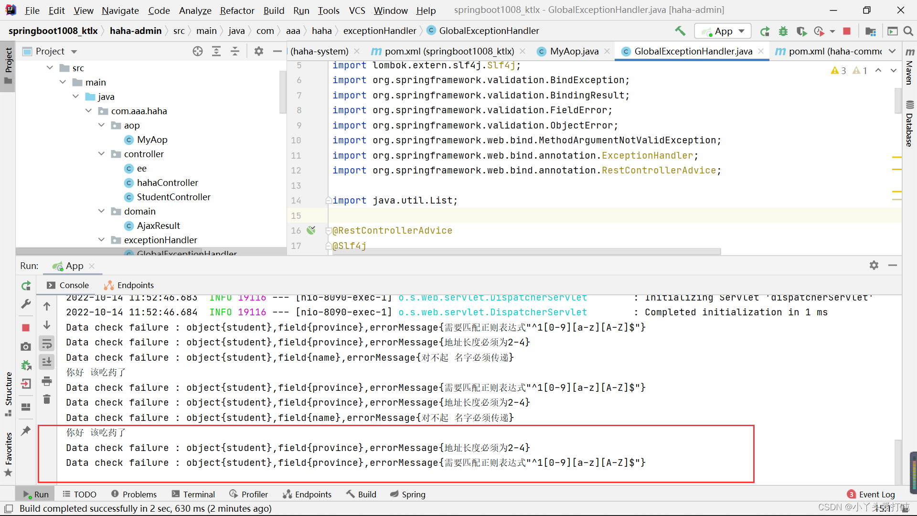Take thread dump with camera icon

point(26,346)
